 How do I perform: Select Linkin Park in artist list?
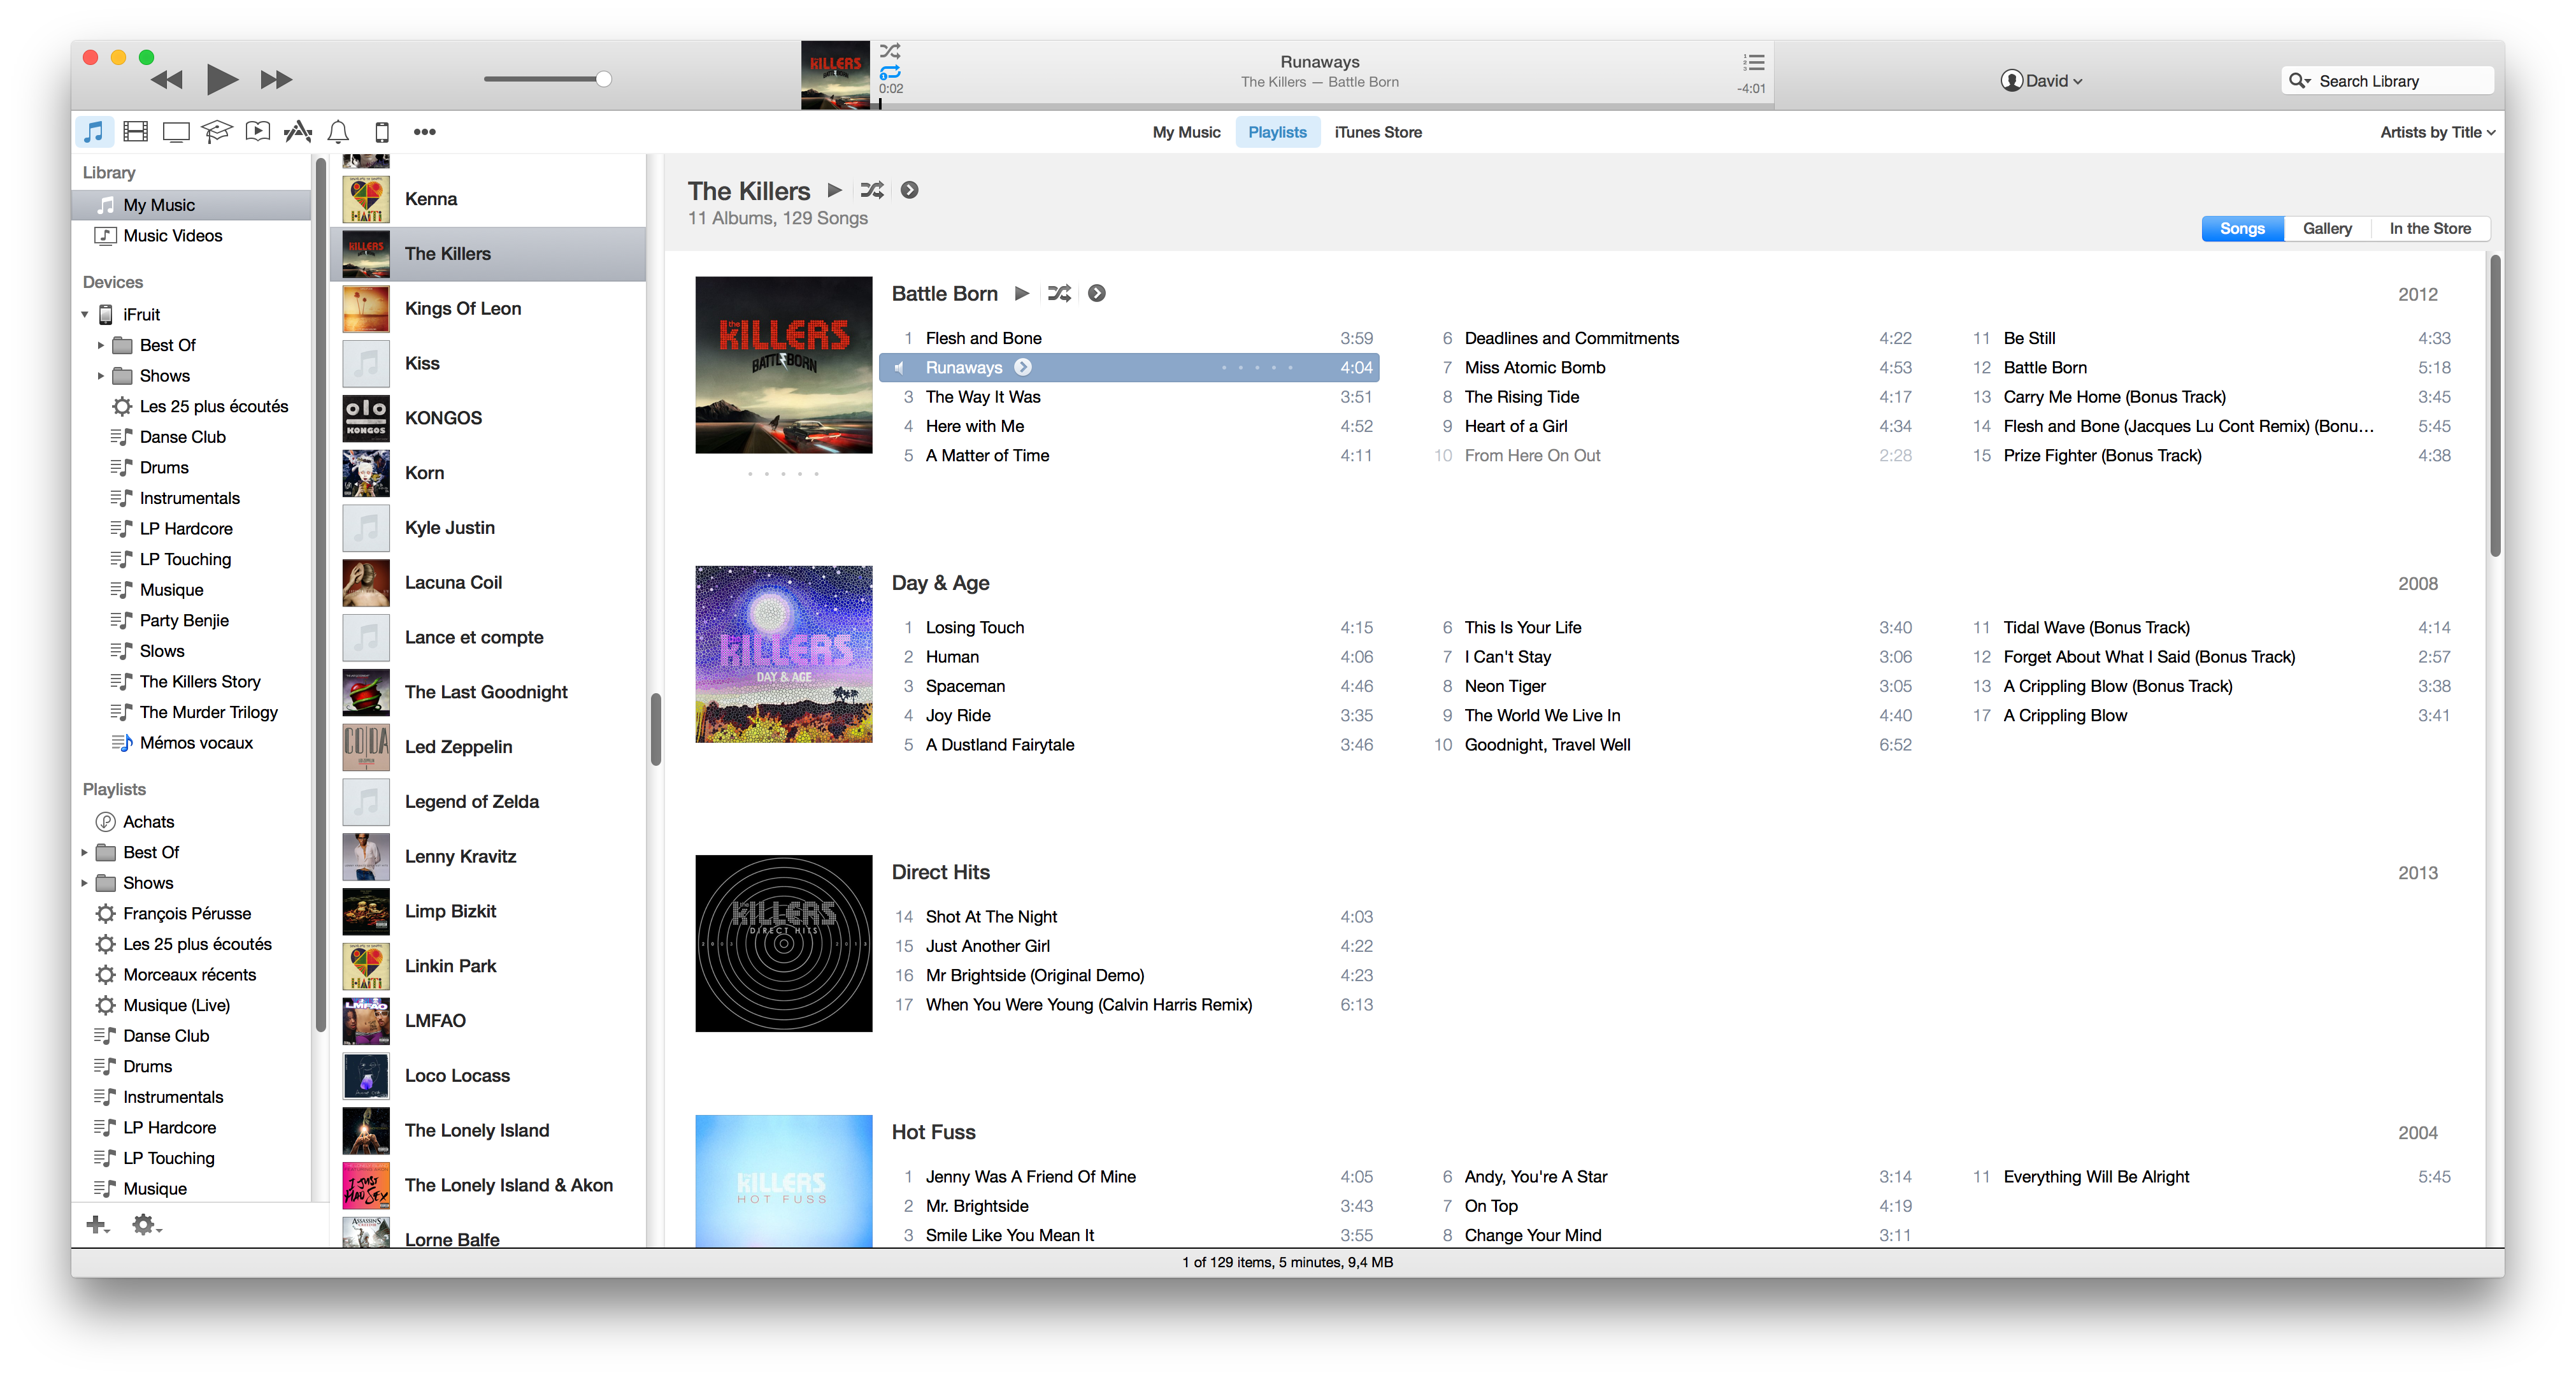tap(488, 966)
